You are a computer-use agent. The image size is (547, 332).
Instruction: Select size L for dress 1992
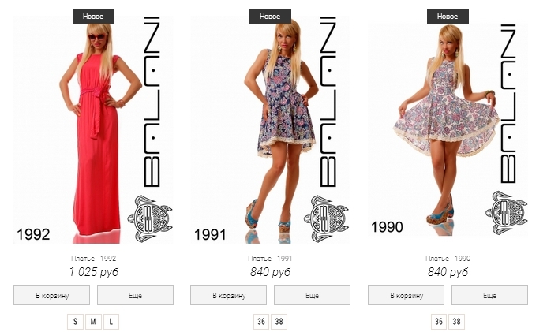tap(111, 322)
